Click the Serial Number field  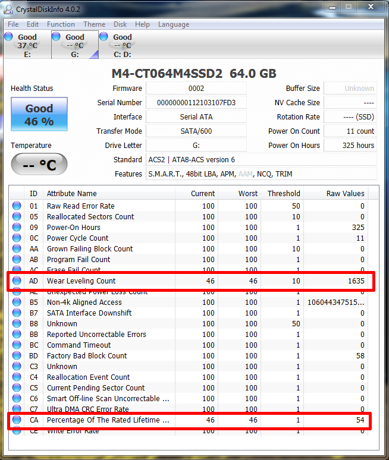point(196,103)
